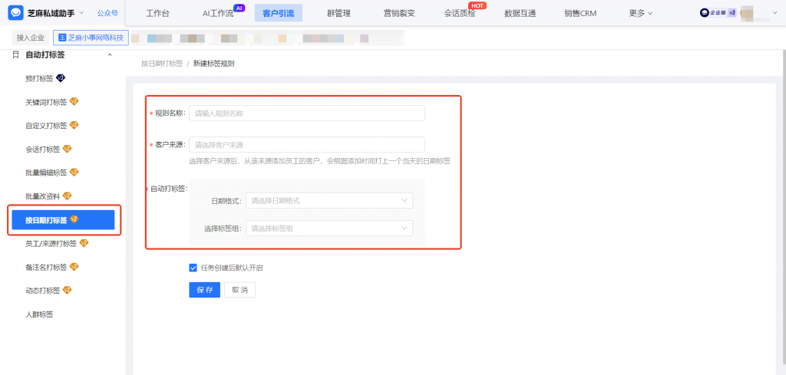Open 人群标签 in the sidebar
This screenshot has width=786, height=375.
(39, 314)
